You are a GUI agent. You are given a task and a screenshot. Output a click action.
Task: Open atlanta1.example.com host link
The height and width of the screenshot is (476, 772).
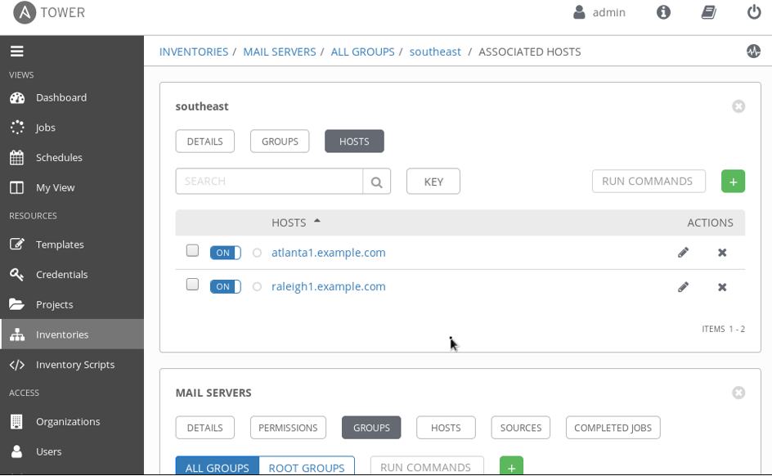(329, 253)
